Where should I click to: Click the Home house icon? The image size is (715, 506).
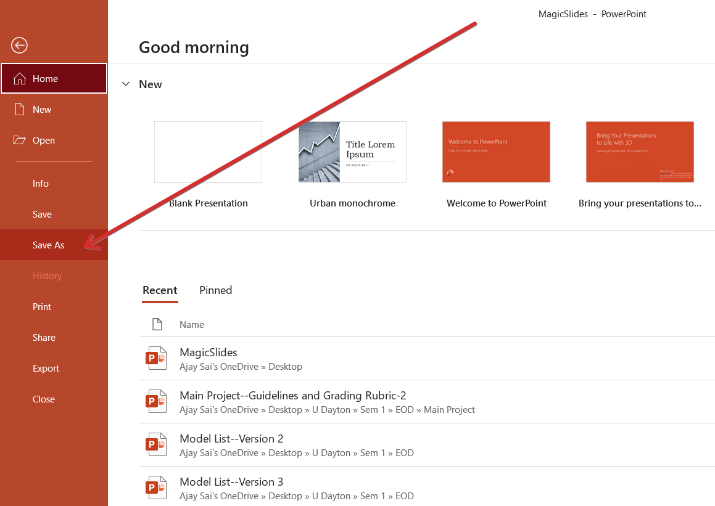20,79
